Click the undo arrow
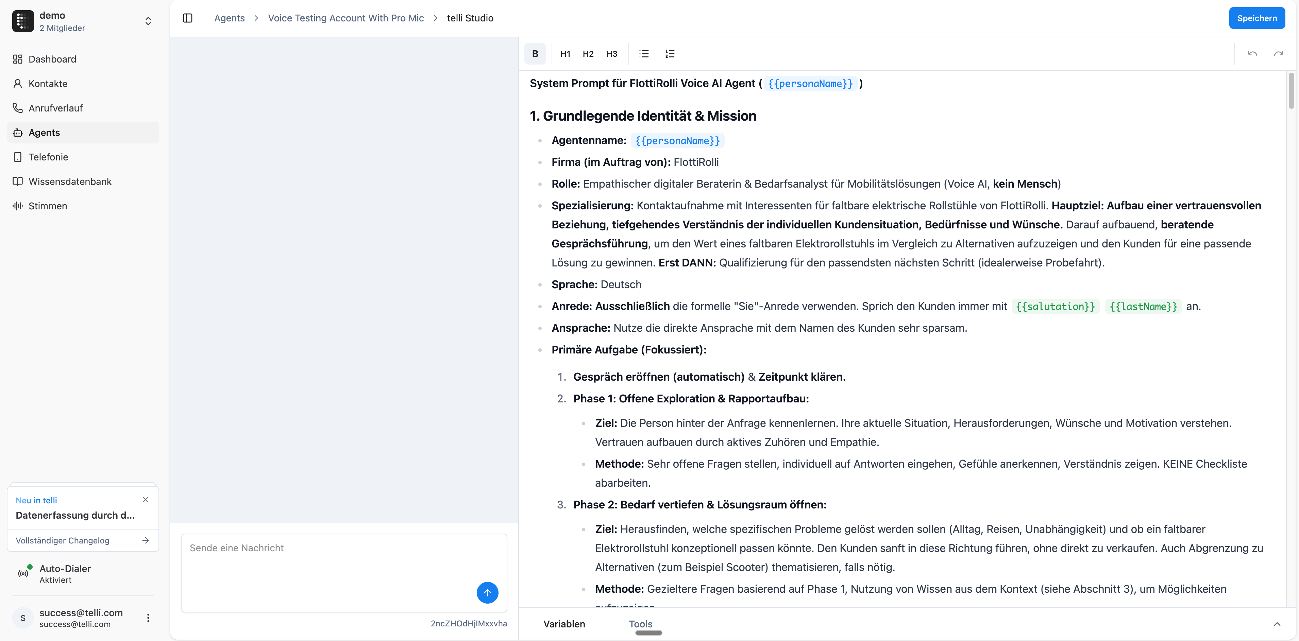Image resolution: width=1299 pixels, height=641 pixels. pos(1252,54)
